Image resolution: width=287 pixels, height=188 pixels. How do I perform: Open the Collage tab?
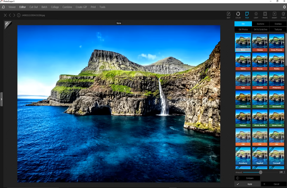(55, 7)
